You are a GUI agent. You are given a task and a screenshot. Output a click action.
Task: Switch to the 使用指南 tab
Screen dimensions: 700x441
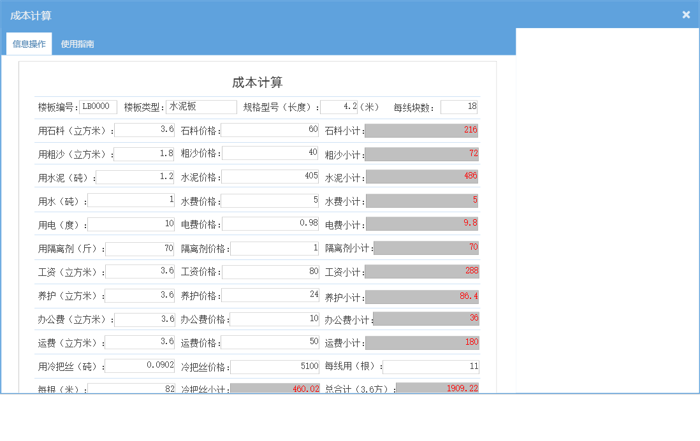pos(77,44)
